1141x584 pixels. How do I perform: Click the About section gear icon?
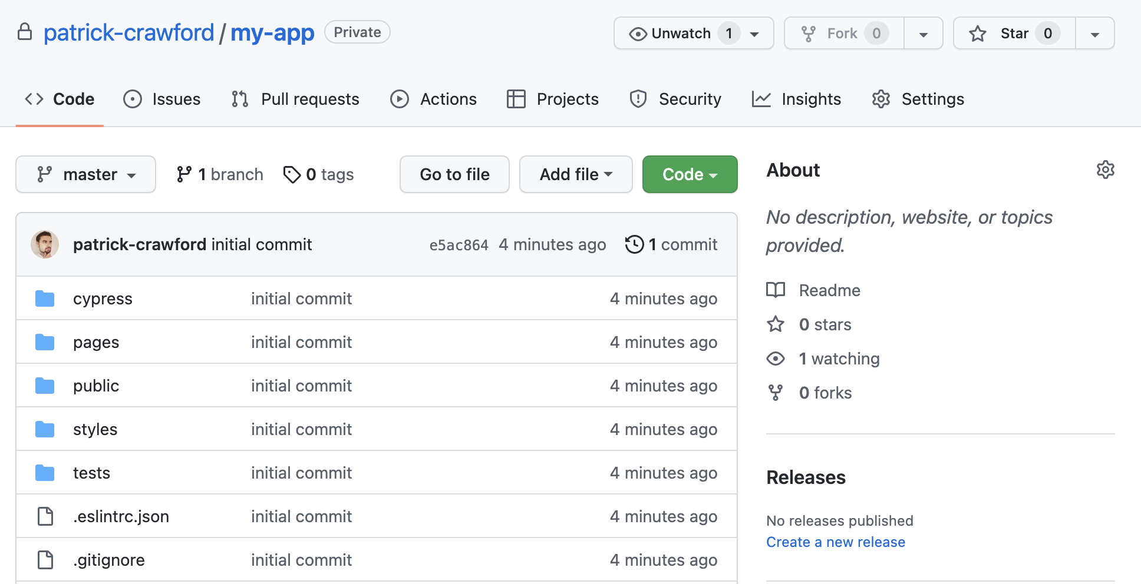1106,170
